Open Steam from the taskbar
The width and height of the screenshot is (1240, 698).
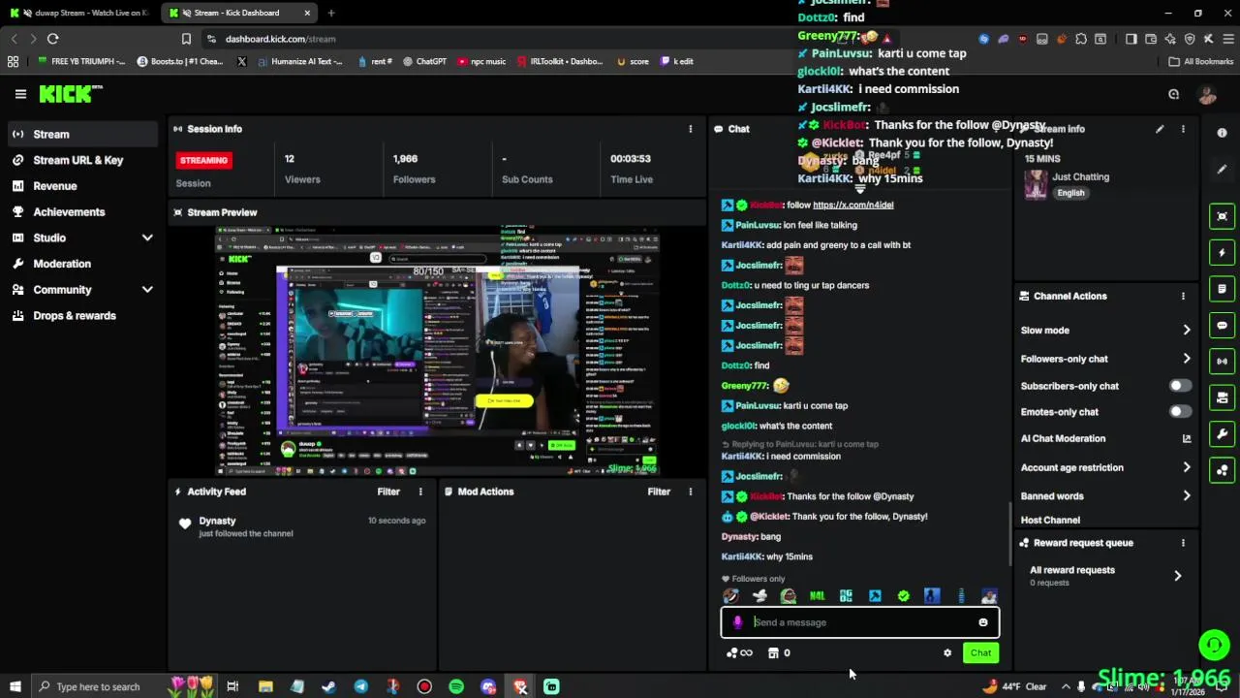[x=328, y=686]
